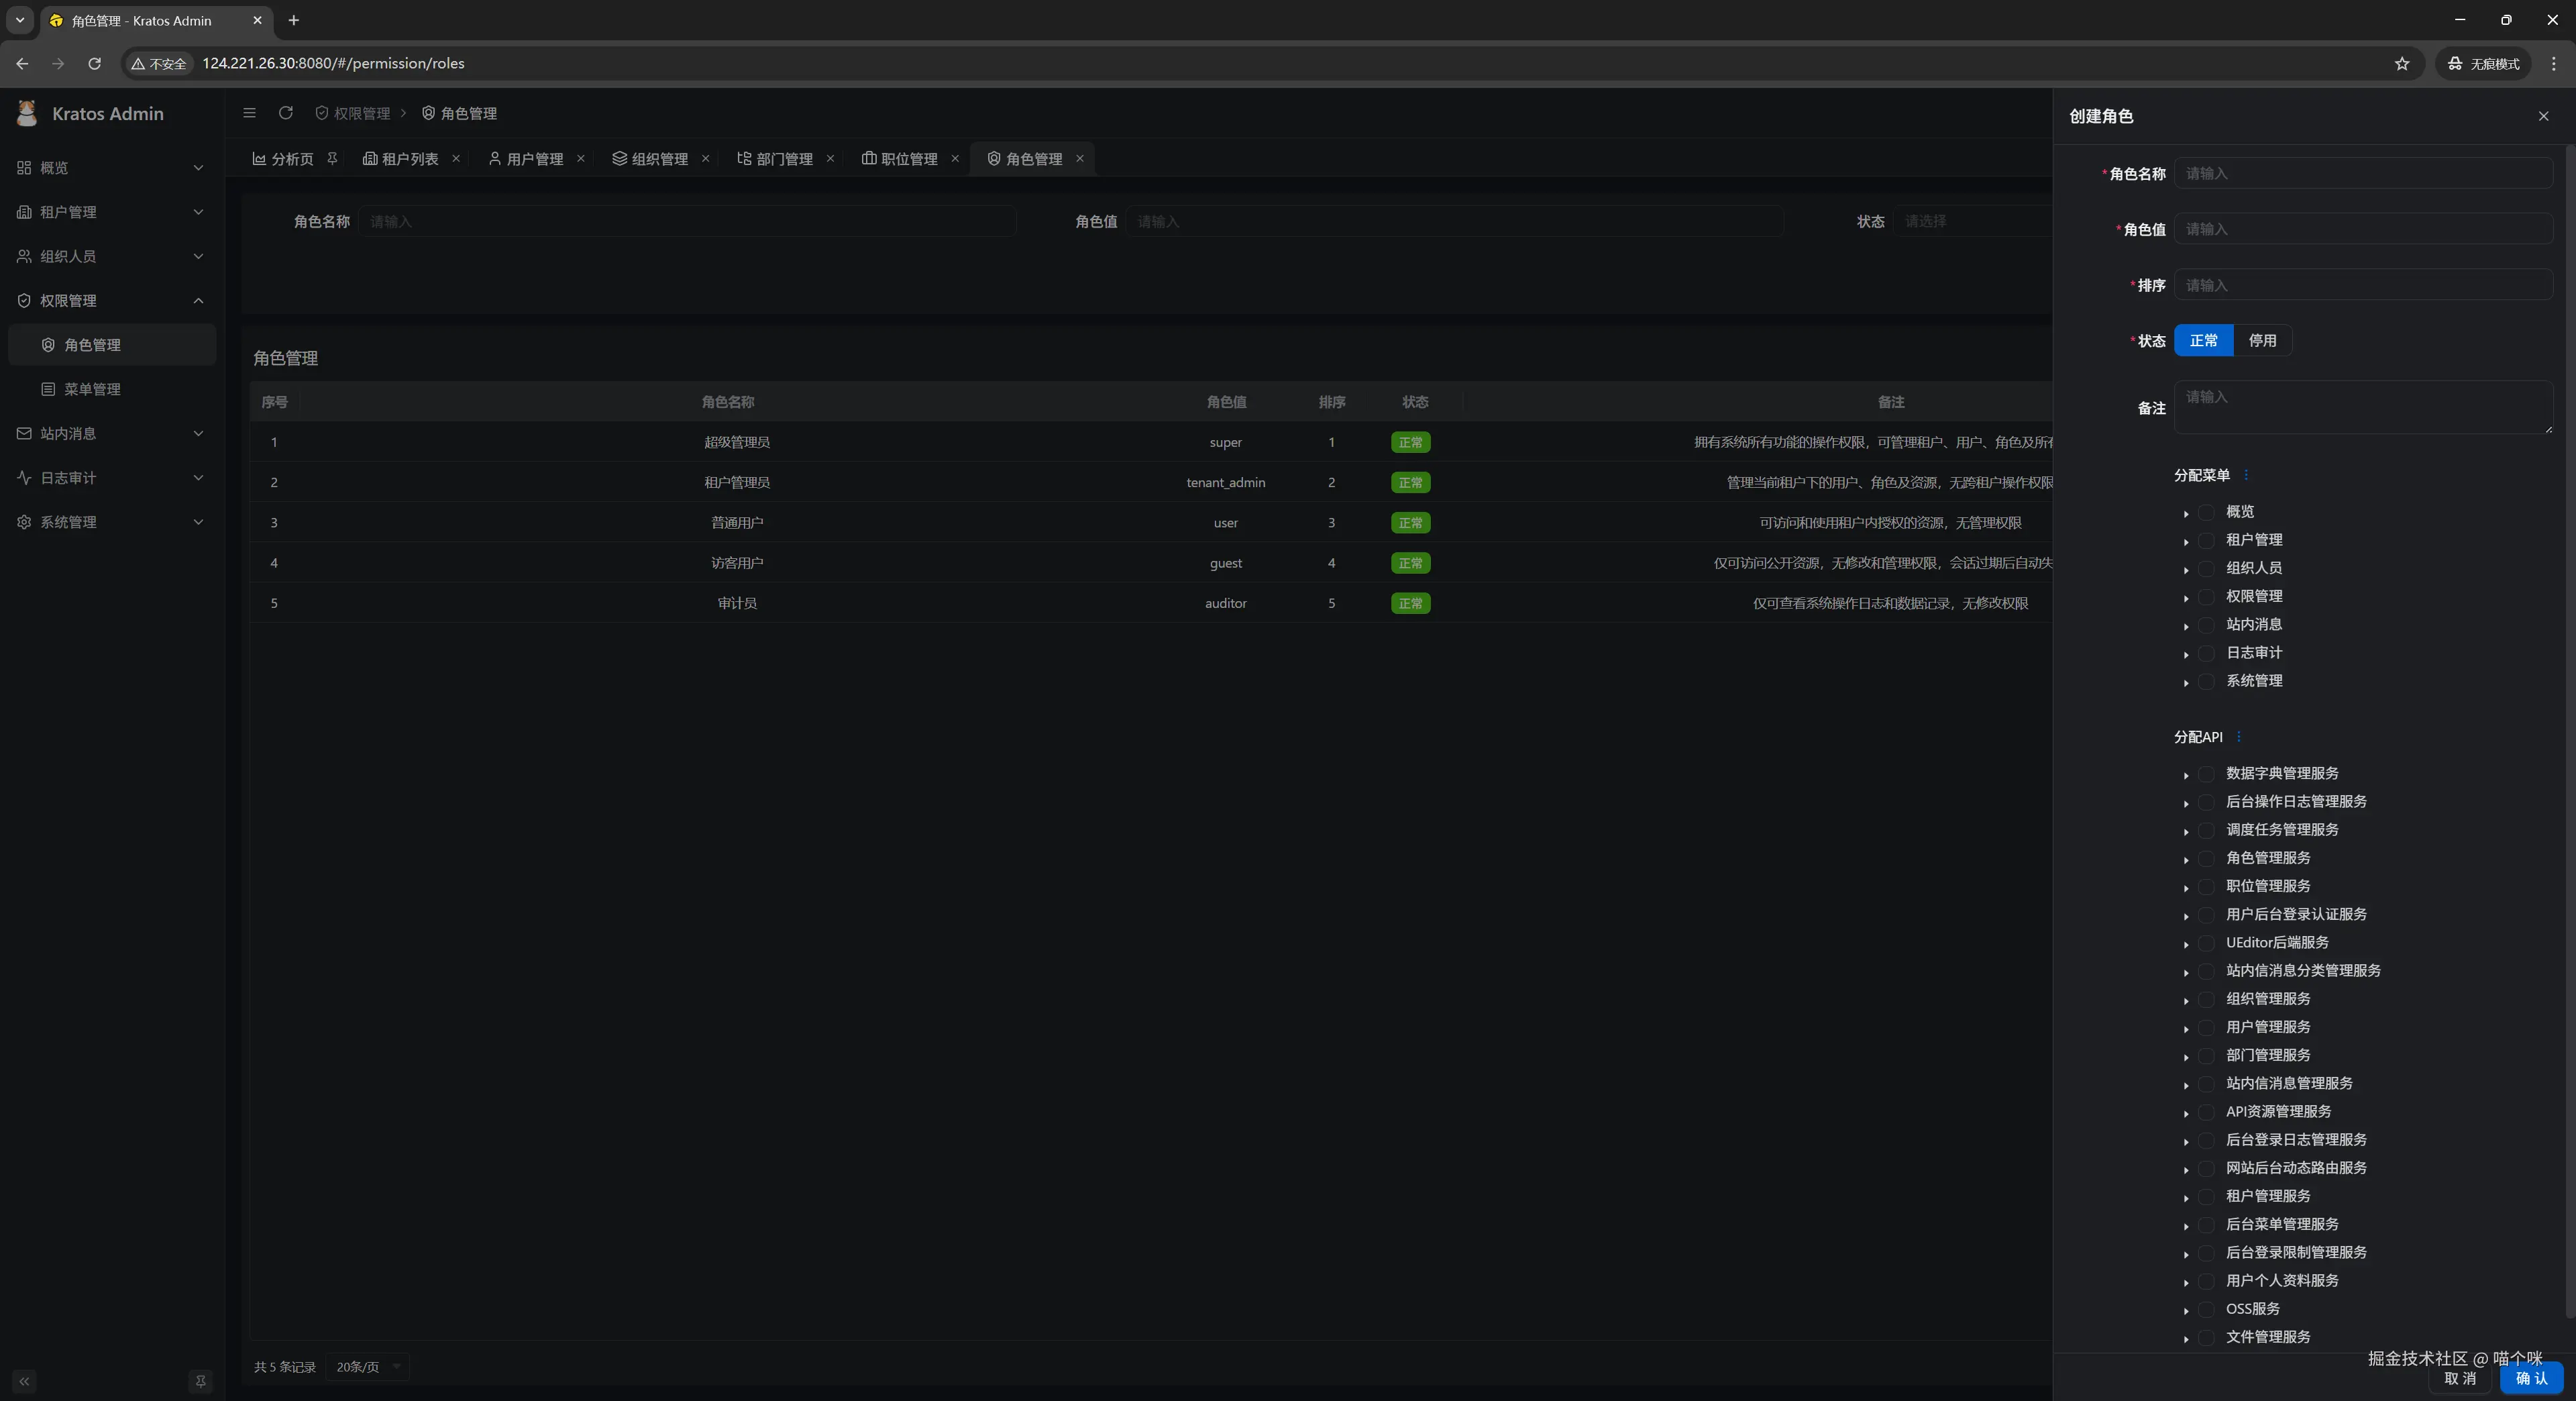Click the pin icon on 分析页 tab
2576x1401 pixels.
(x=332, y=158)
